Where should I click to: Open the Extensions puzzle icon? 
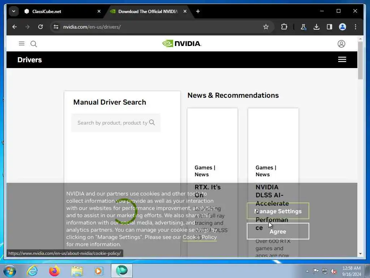tap(284, 27)
